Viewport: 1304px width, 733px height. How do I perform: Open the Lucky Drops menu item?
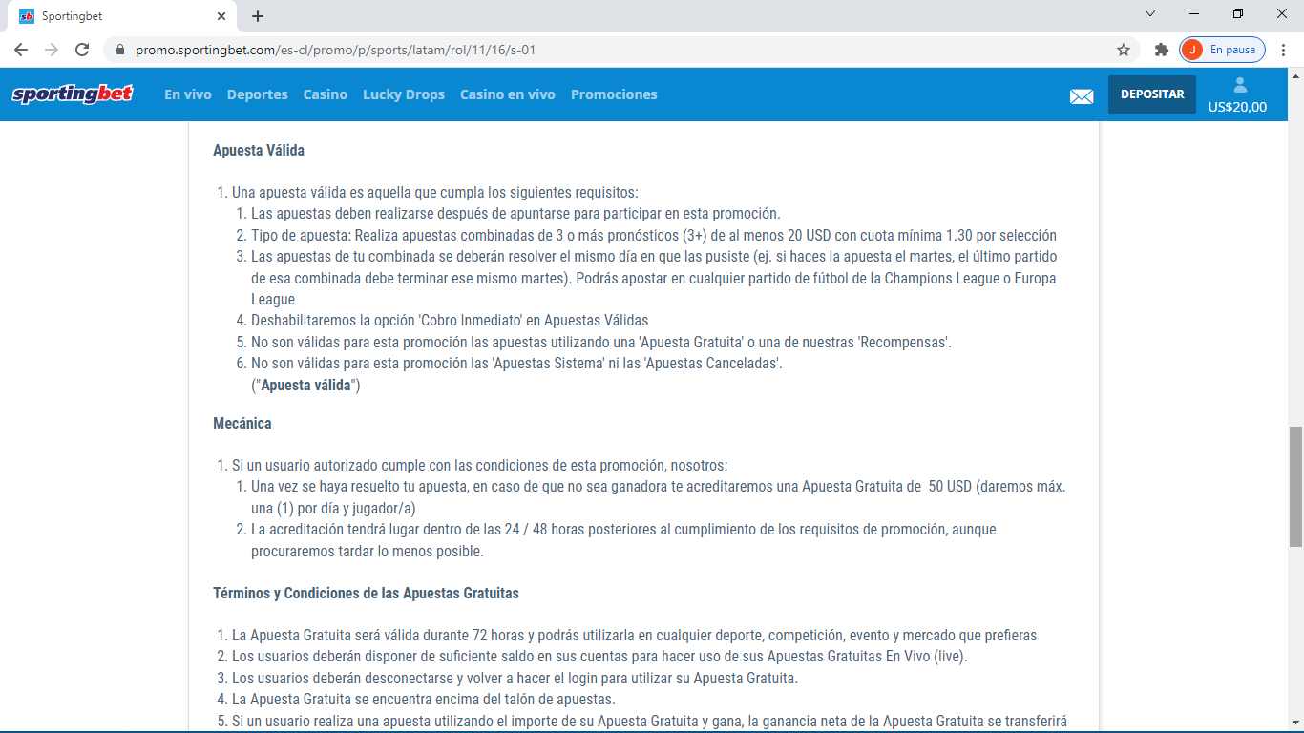tap(404, 94)
